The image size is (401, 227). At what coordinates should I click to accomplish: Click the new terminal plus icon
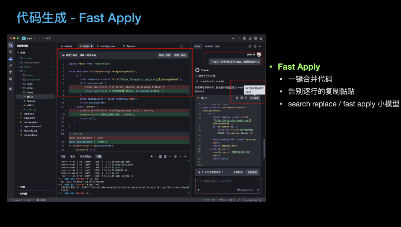[x=151, y=157]
